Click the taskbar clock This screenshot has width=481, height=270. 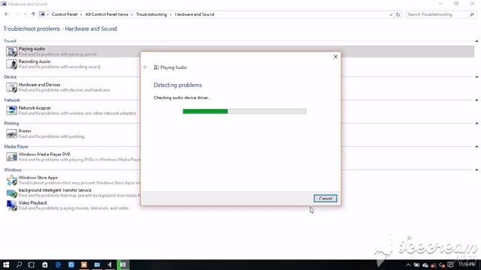(x=467, y=265)
